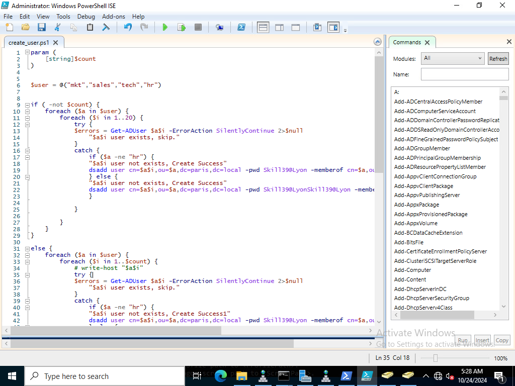
Task: Toggle the Show Script Pane Top layout
Action: pos(263,27)
